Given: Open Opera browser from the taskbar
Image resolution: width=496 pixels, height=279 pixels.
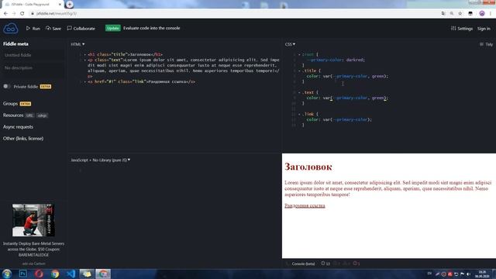Looking at the screenshot, I should click(x=39, y=274).
